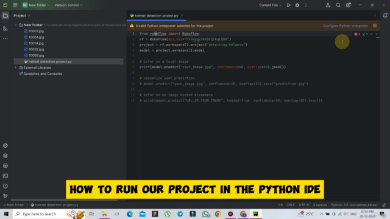Viewport: 390px width, 219px height.
Task: Toggle read-only lock in status bar
Action: (x=384, y=205)
